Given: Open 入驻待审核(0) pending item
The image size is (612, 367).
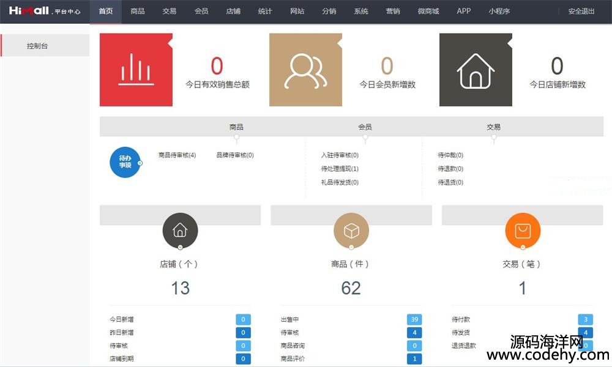Looking at the screenshot, I should 340,155.
